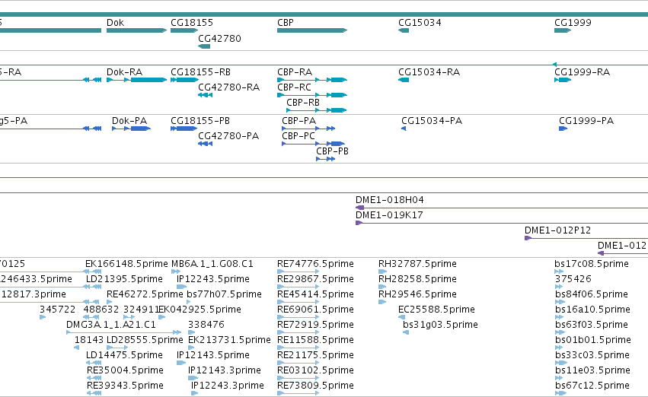Viewport: 648px width, 397px height.
Task: Click bs84f06.5prime EST label
Action: (592, 294)
